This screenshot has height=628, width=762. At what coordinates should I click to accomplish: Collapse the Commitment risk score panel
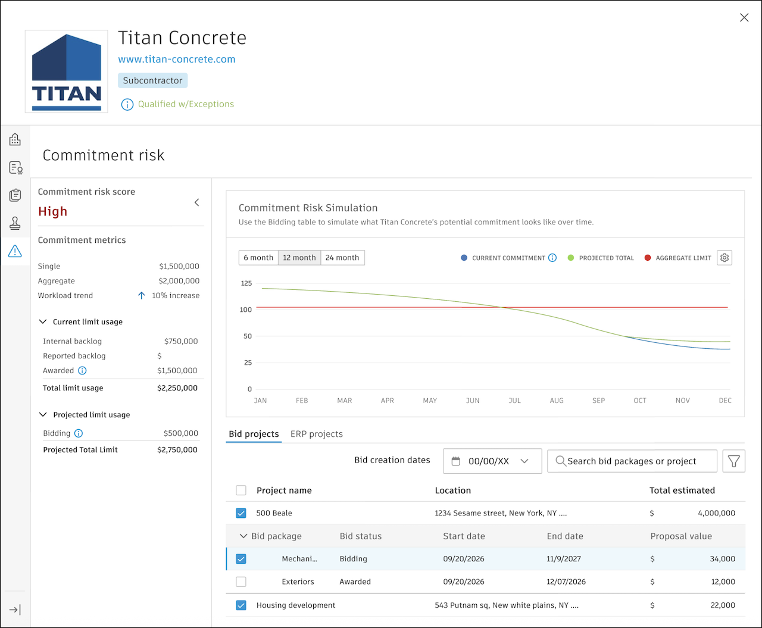[x=197, y=202]
